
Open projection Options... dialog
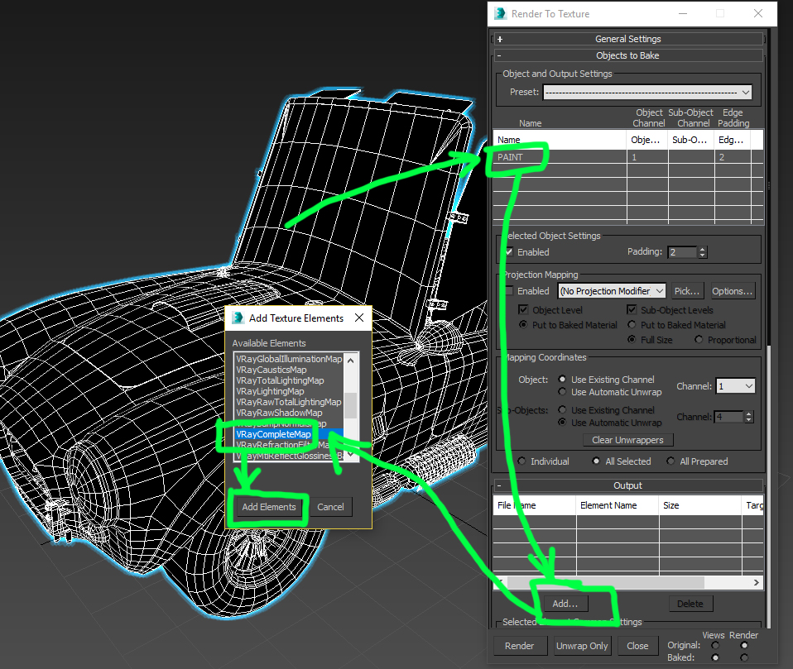[732, 291]
